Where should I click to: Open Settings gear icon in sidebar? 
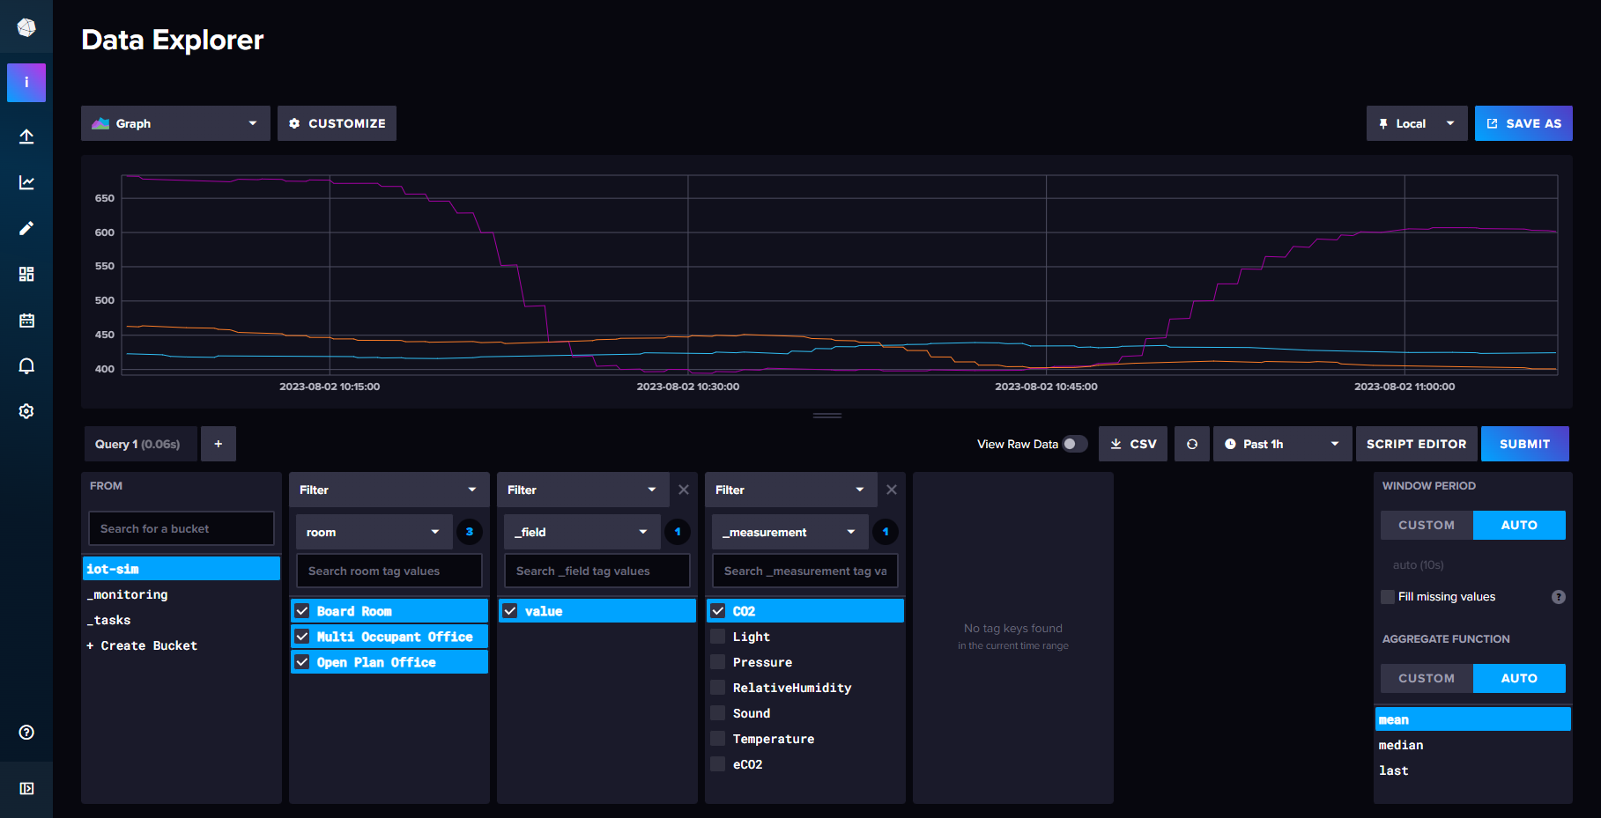pyautogui.click(x=26, y=411)
